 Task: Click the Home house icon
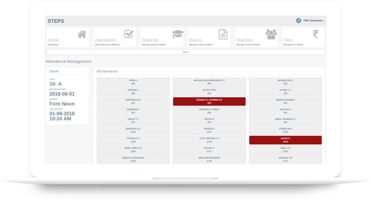click(x=82, y=34)
